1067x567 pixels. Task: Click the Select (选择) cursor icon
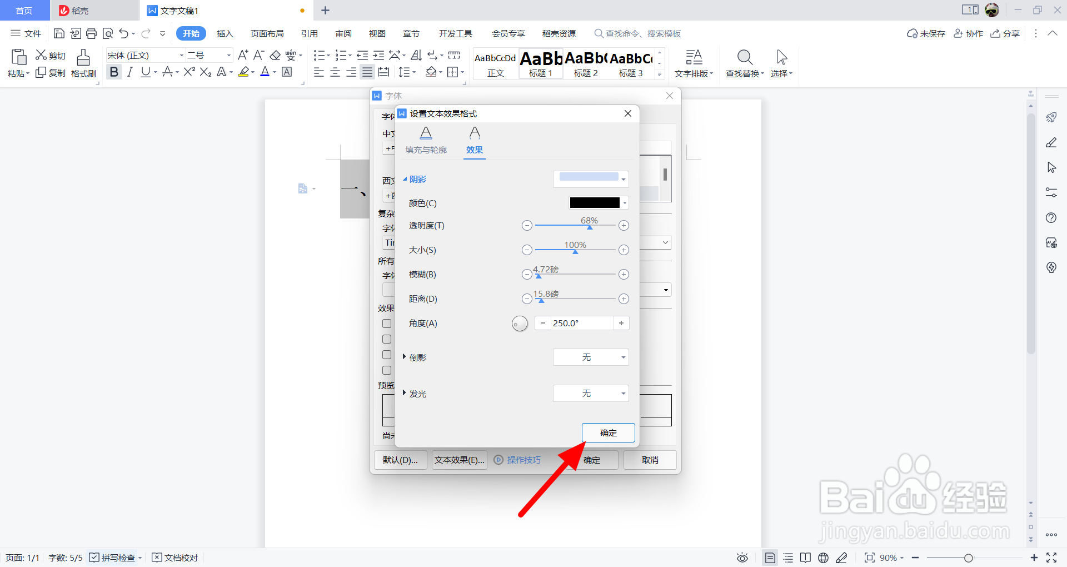tap(781, 57)
